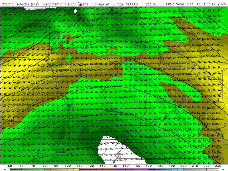Image resolution: width=228 pixels, height=171 pixels.
Task: Select the colorbar tick label 60
Action: coord(21,166)
